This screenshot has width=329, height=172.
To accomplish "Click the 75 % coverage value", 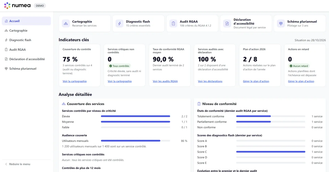I will point(70,59).
